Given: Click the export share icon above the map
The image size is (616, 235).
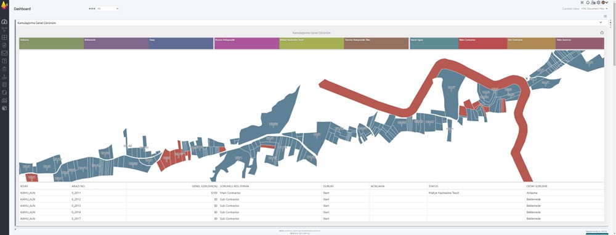Looking at the screenshot, I should [x=602, y=33].
